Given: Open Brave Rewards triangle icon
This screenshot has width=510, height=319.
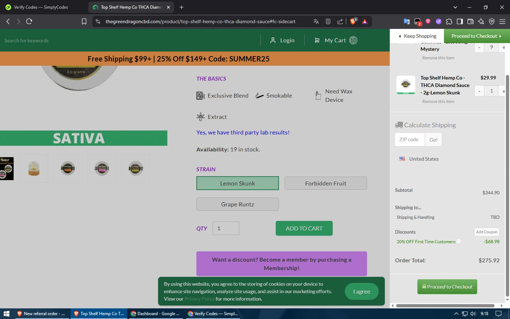Looking at the screenshot, I should [x=365, y=21].
